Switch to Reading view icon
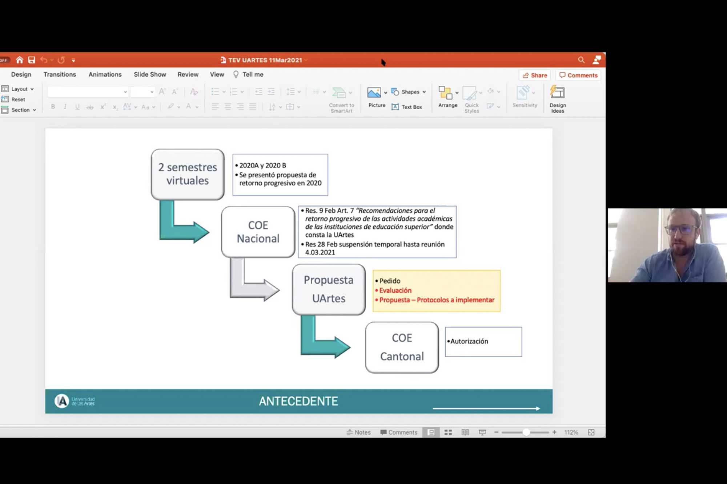 (x=465, y=432)
